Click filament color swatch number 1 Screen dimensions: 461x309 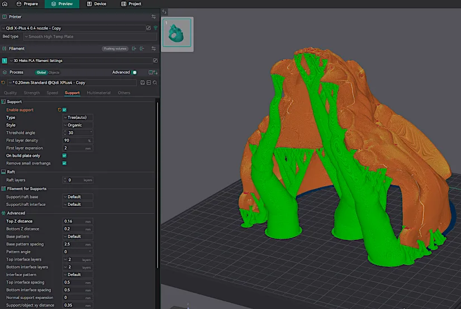4,61
